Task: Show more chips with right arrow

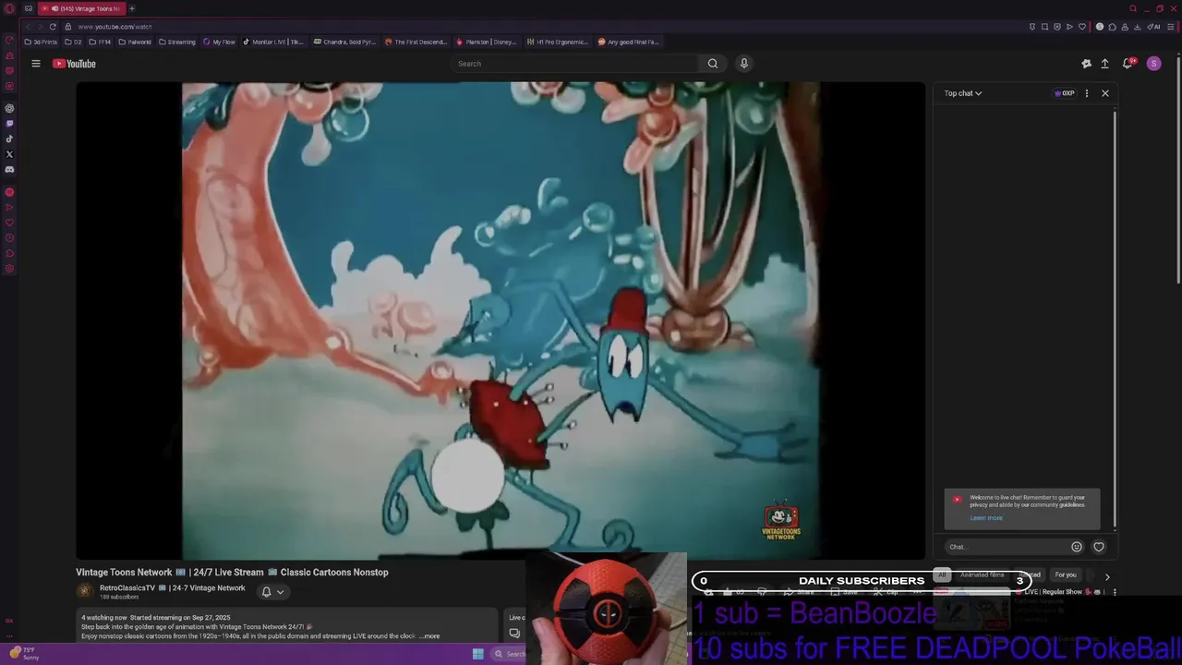Action: (1107, 576)
